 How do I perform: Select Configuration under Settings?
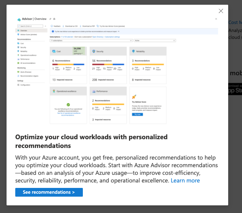(x=25, y=85)
